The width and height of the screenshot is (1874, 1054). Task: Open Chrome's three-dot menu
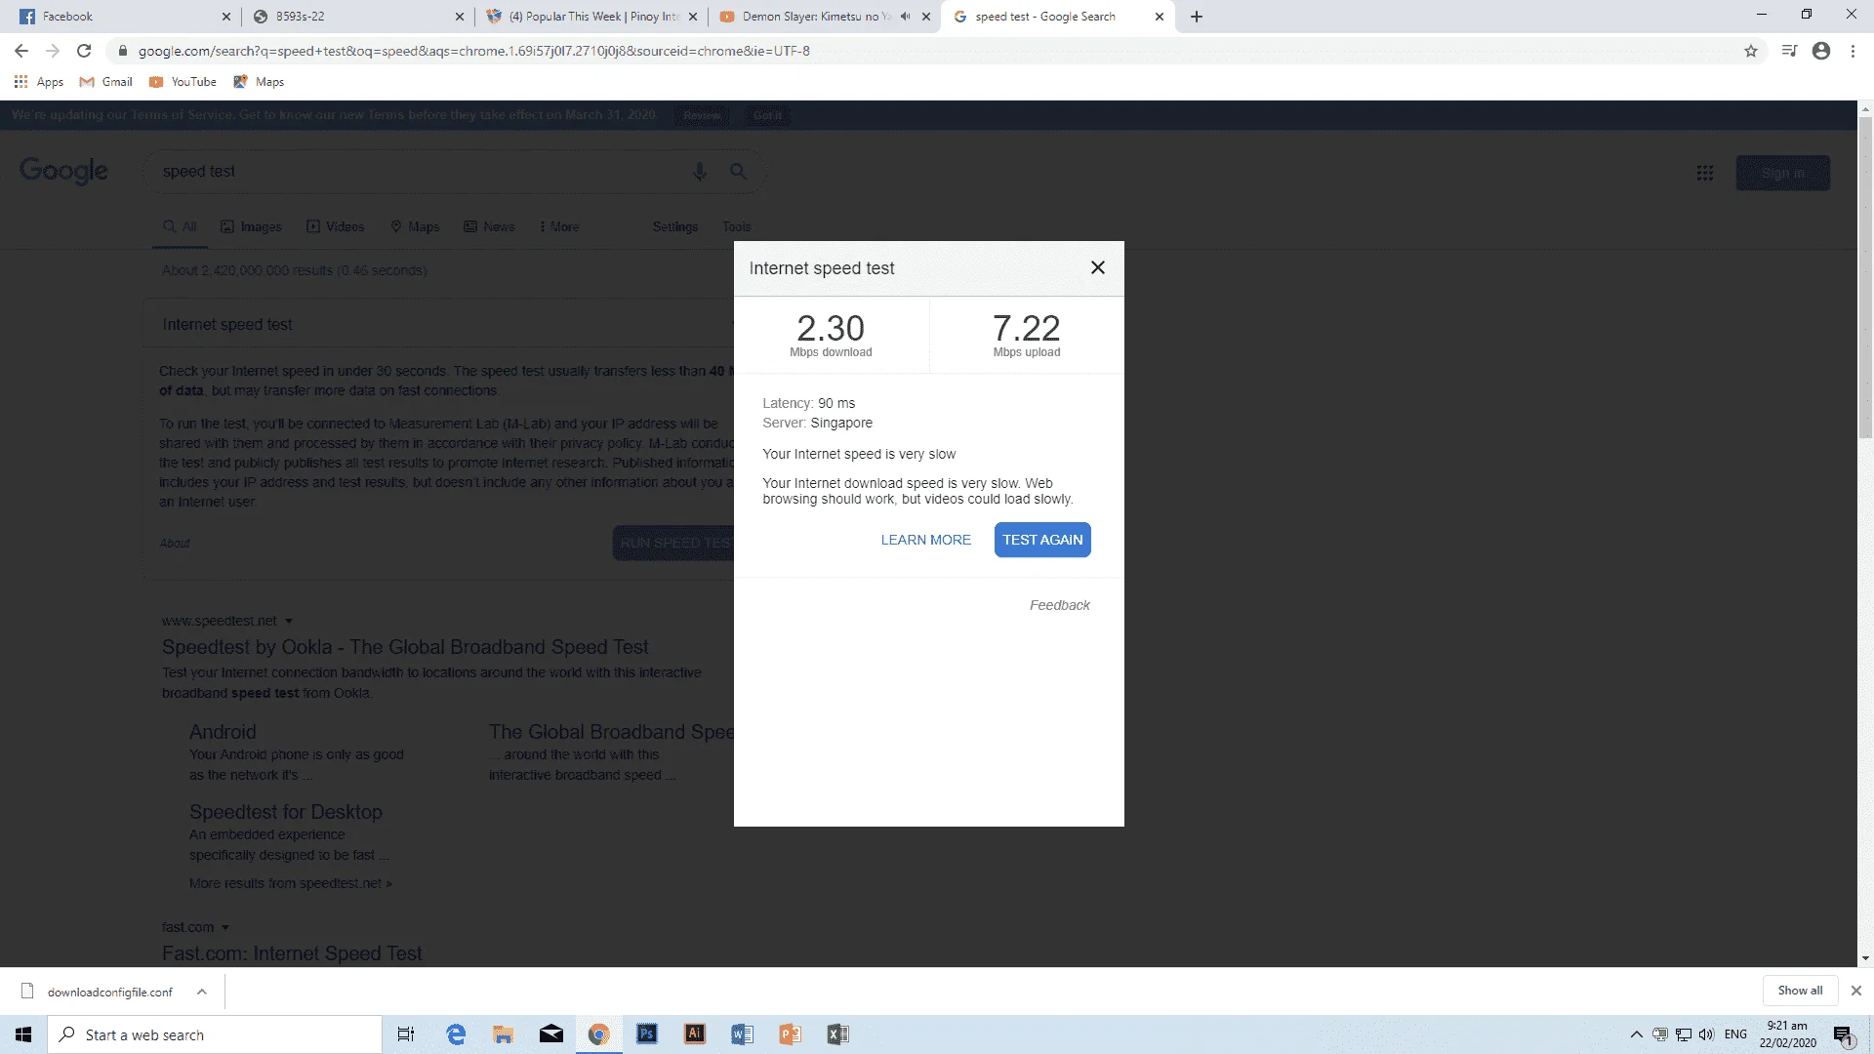[x=1853, y=51]
